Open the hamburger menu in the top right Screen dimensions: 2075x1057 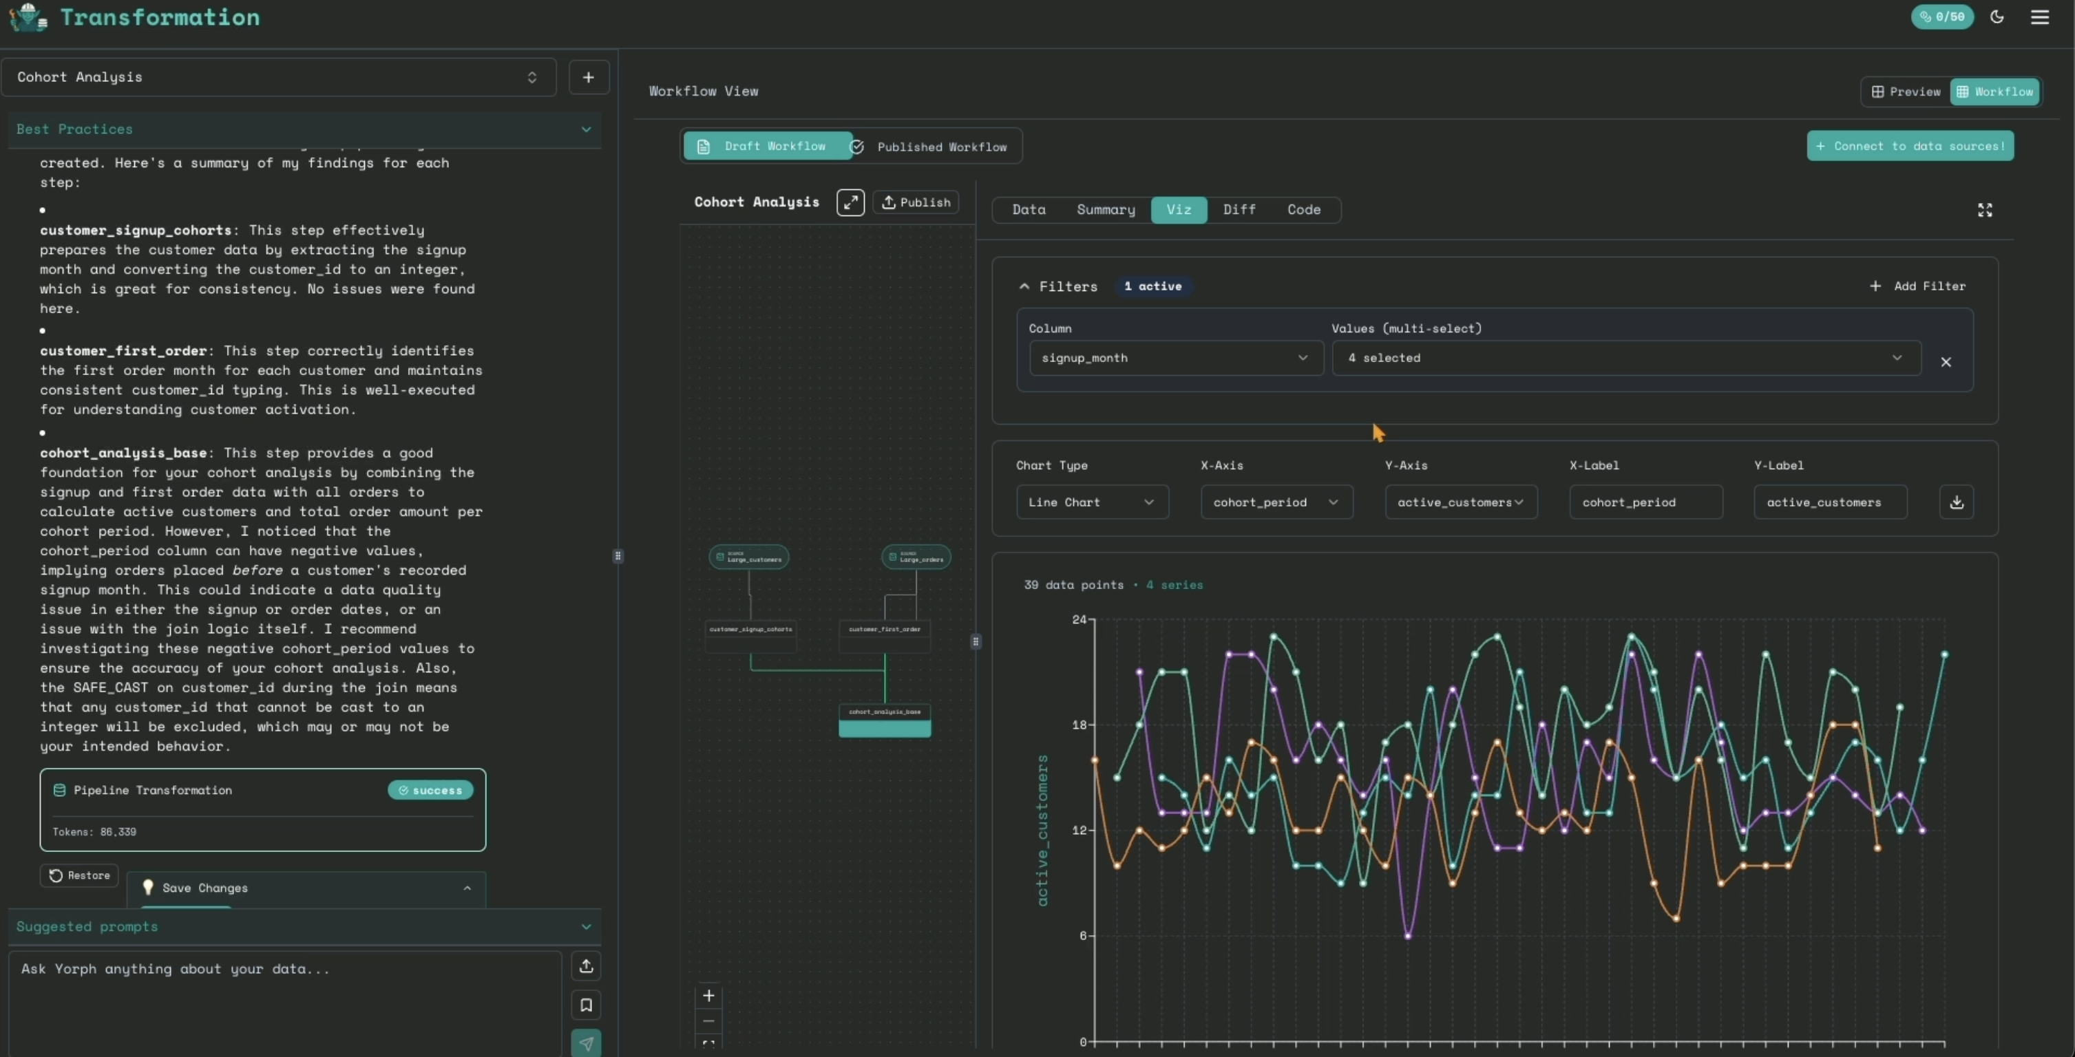(2041, 17)
